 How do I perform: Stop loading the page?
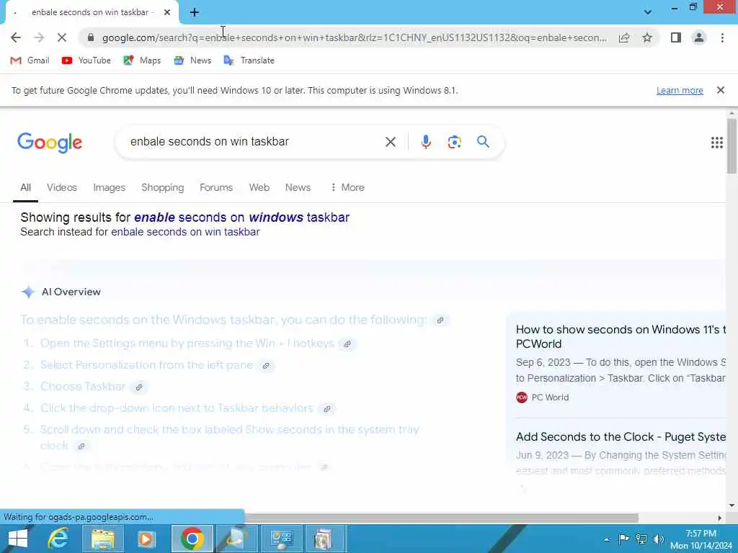point(62,37)
